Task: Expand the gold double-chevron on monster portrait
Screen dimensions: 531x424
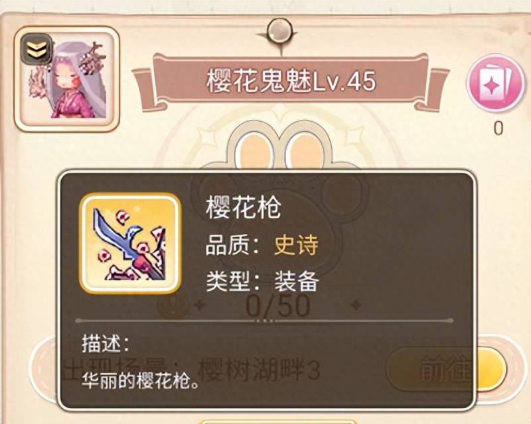Action: [37, 50]
